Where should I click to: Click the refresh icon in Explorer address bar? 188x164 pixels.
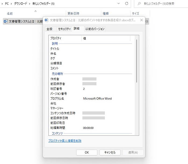[126, 3]
